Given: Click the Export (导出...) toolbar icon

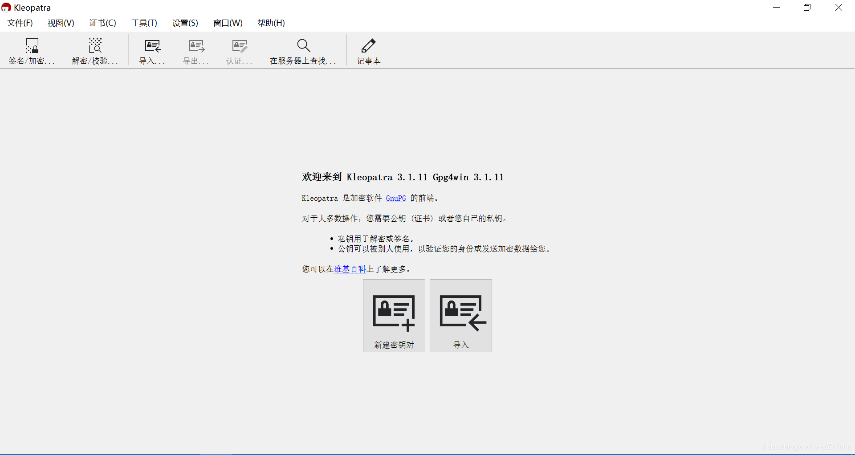Looking at the screenshot, I should point(196,46).
